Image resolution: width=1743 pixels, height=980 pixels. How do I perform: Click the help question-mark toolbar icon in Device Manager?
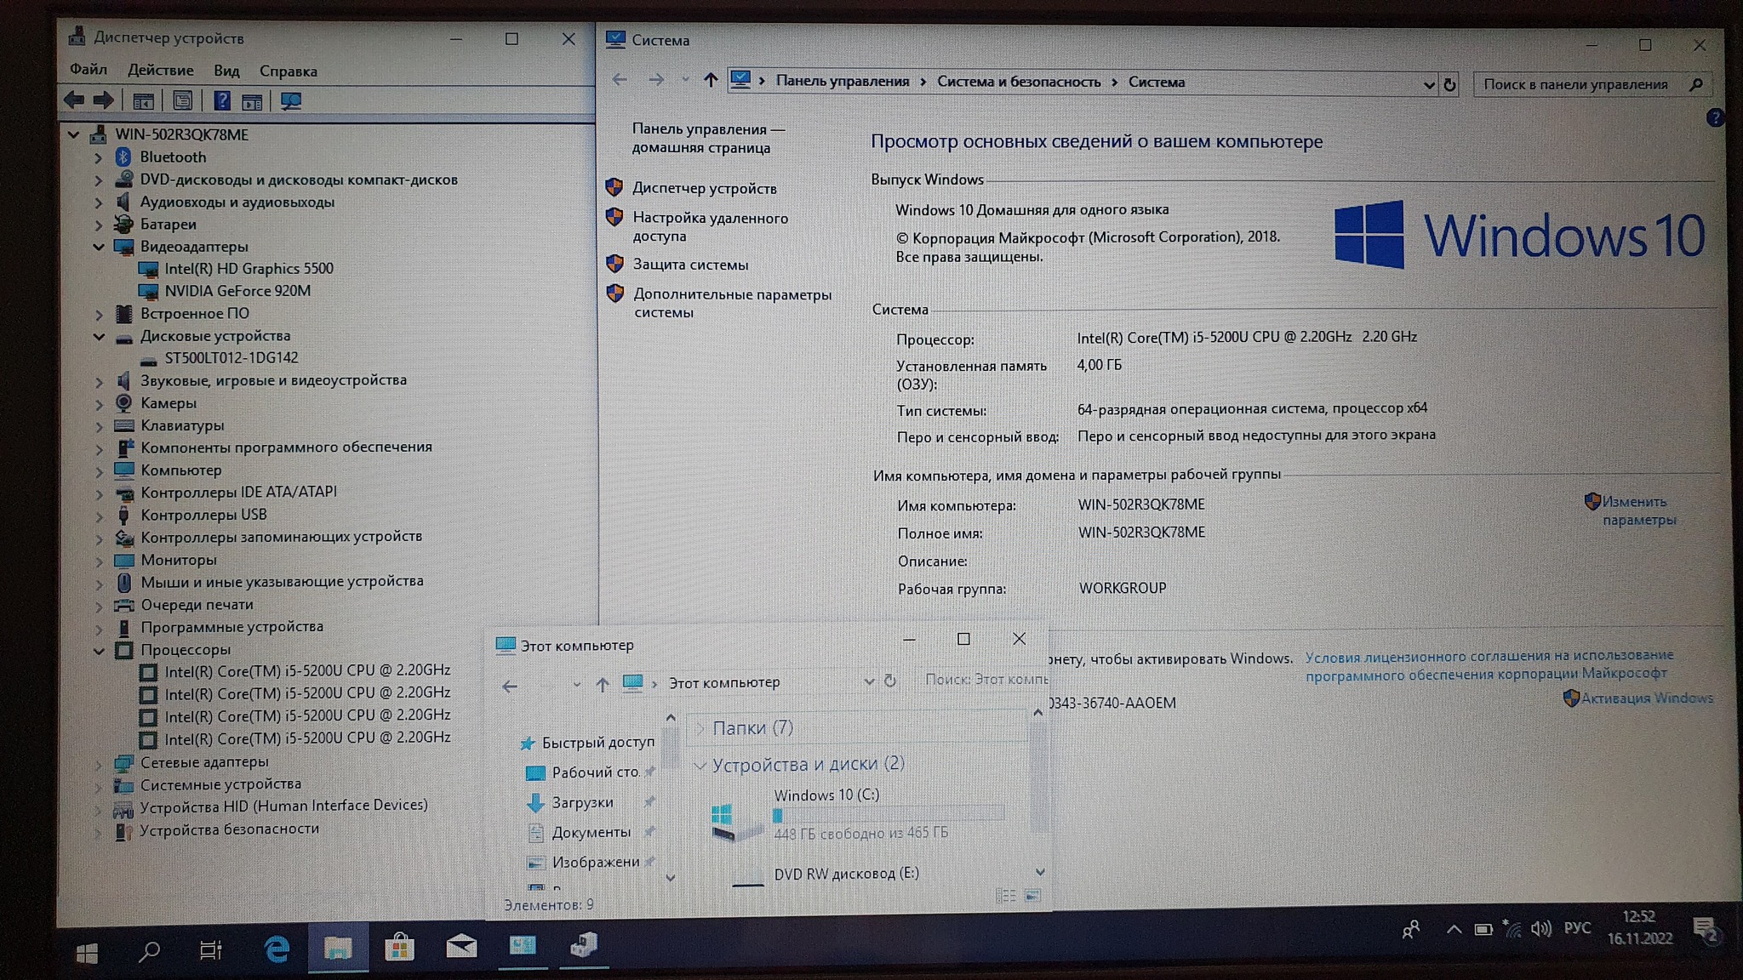[221, 101]
